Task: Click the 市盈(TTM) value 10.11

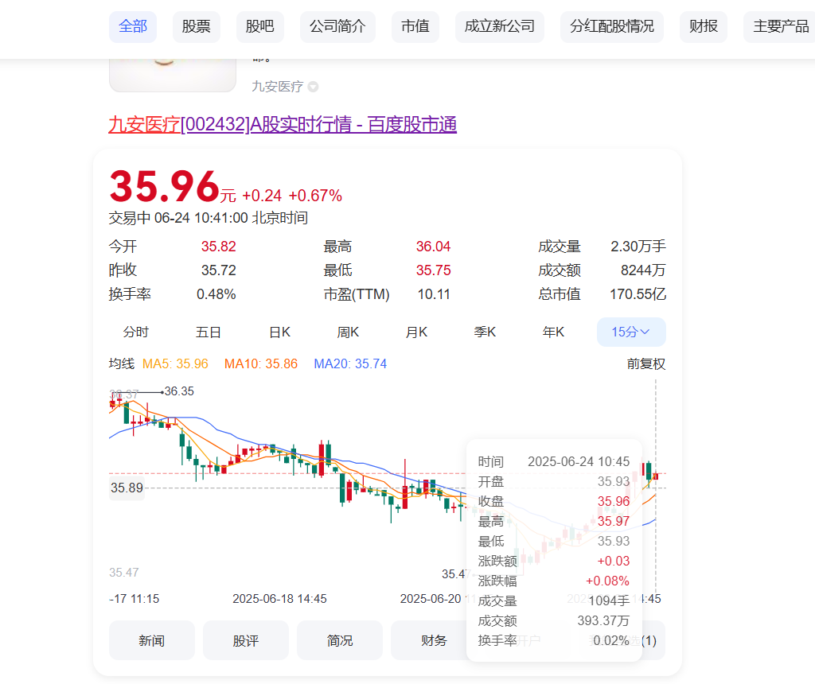Action: [434, 294]
